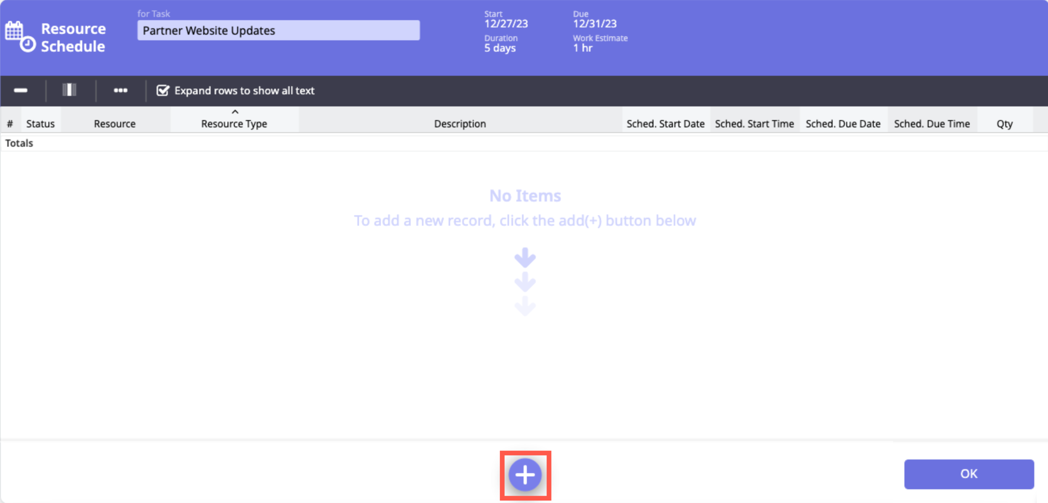Screen dimensions: 1048x503
Task: Click the round add (+) record button
Action: click(x=525, y=474)
